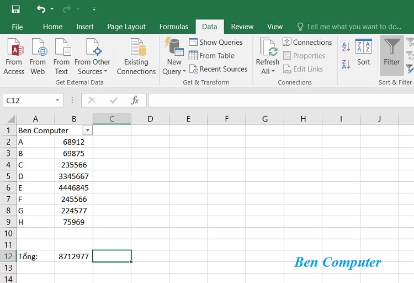Image resolution: width=414 pixels, height=283 pixels.
Task: Click the Tell me what you want box
Action: click(349, 27)
